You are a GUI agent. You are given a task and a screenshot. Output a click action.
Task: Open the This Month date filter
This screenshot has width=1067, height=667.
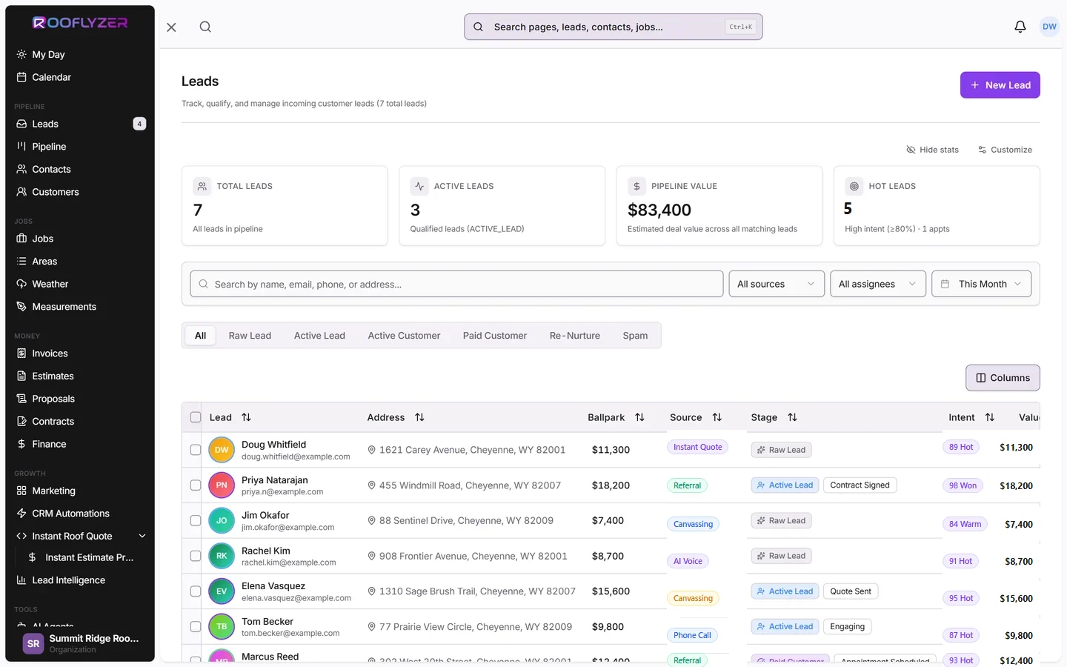point(981,284)
